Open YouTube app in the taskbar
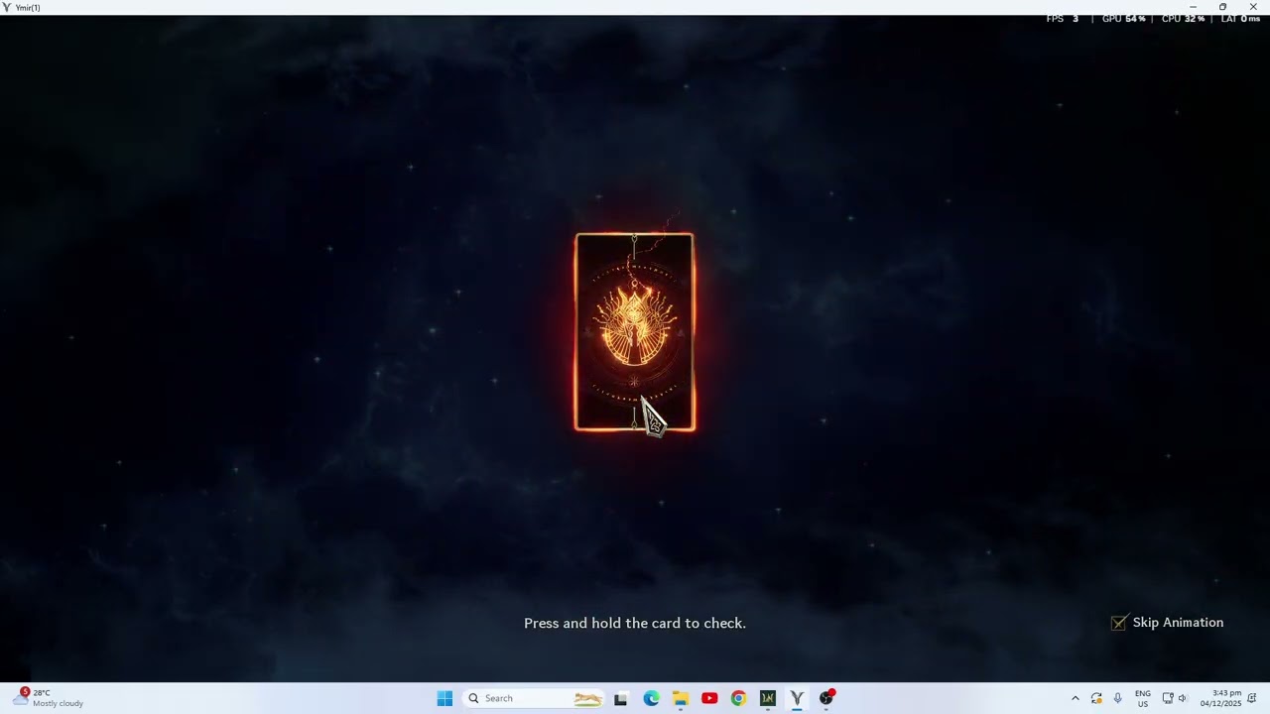The width and height of the screenshot is (1270, 714). click(x=709, y=698)
